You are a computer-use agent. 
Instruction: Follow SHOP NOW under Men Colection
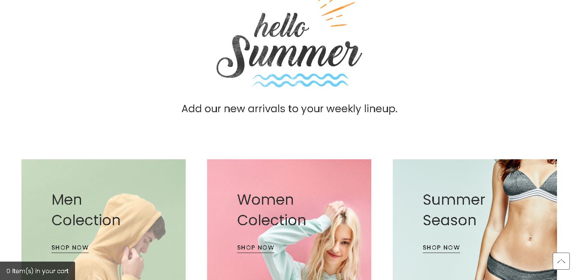click(x=70, y=248)
